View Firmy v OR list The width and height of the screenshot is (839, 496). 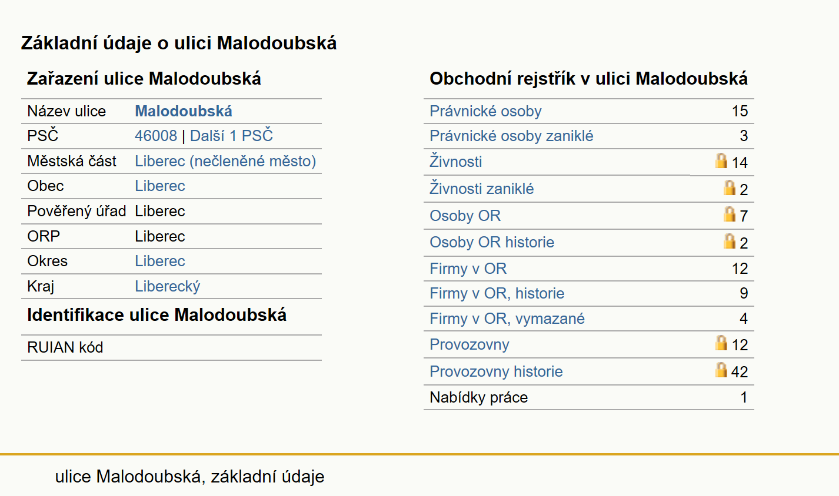point(468,269)
